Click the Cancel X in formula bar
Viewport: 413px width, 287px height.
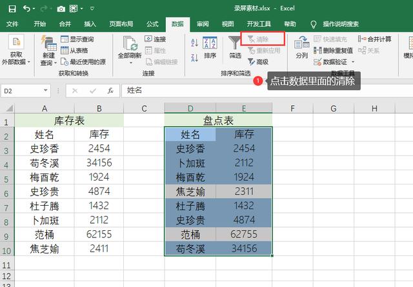point(75,91)
